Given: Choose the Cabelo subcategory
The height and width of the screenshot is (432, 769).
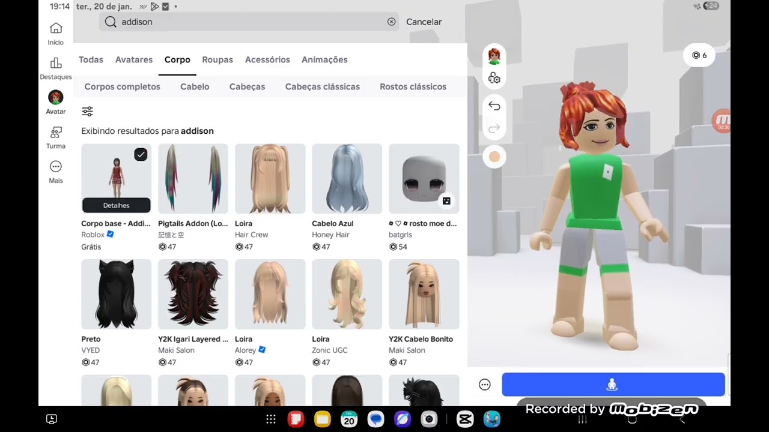Looking at the screenshot, I should 195,86.
